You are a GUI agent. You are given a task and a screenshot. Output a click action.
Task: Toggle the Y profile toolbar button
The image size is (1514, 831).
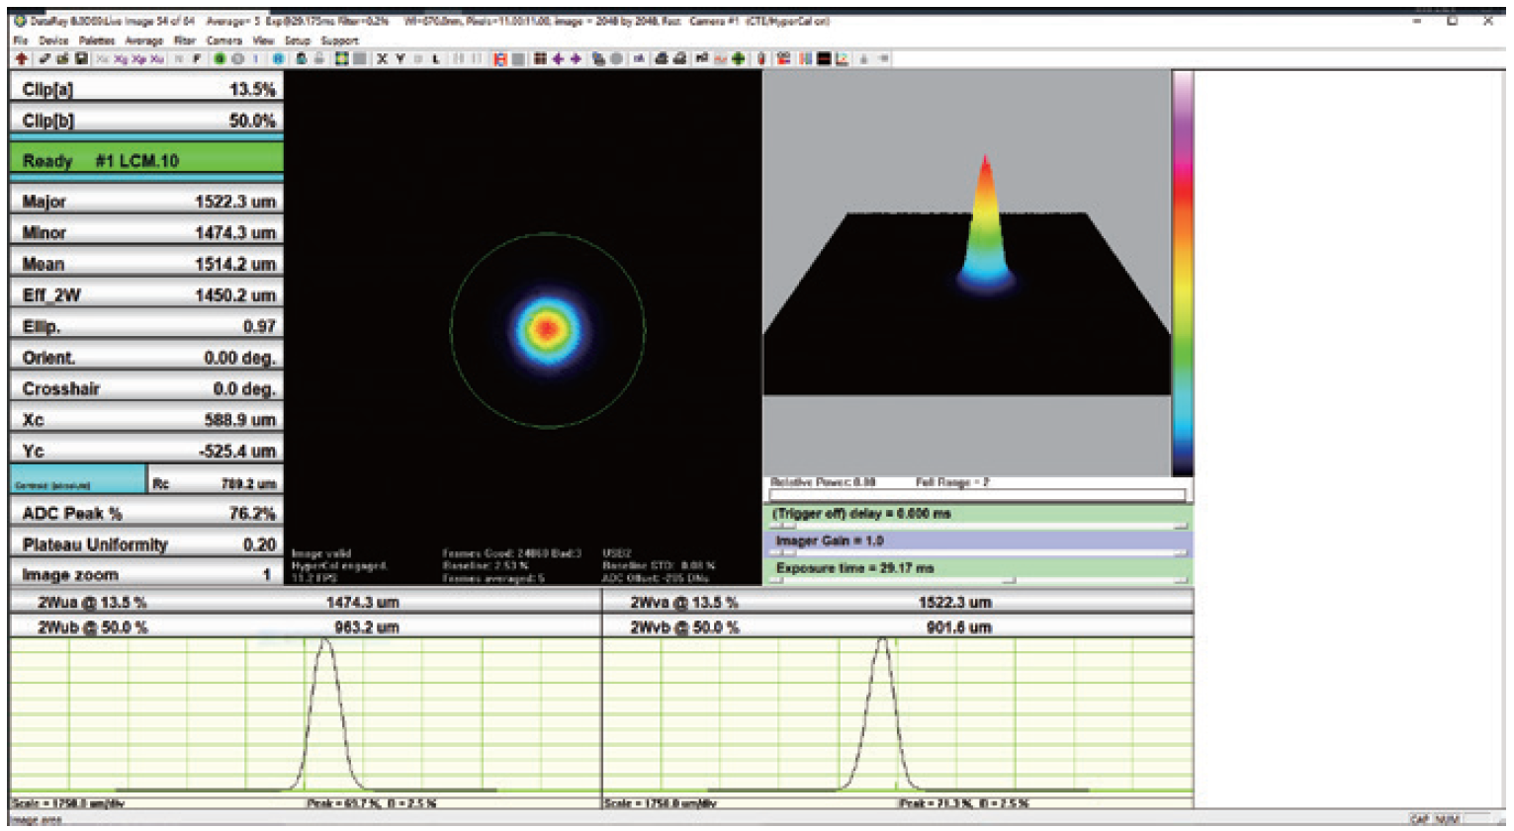[x=401, y=59]
